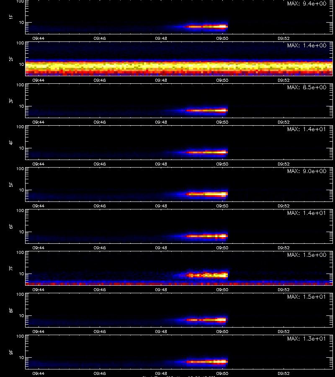This screenshot has width=335, height=377.
Task: Click the 10 y-axis label of panel 5F
Action: (x=21, y=190)
